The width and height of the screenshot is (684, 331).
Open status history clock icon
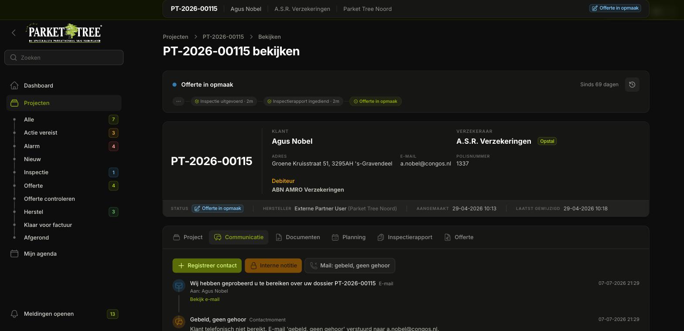tap(632, 84)
